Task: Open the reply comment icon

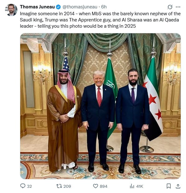Action: [x=23, y=186]
